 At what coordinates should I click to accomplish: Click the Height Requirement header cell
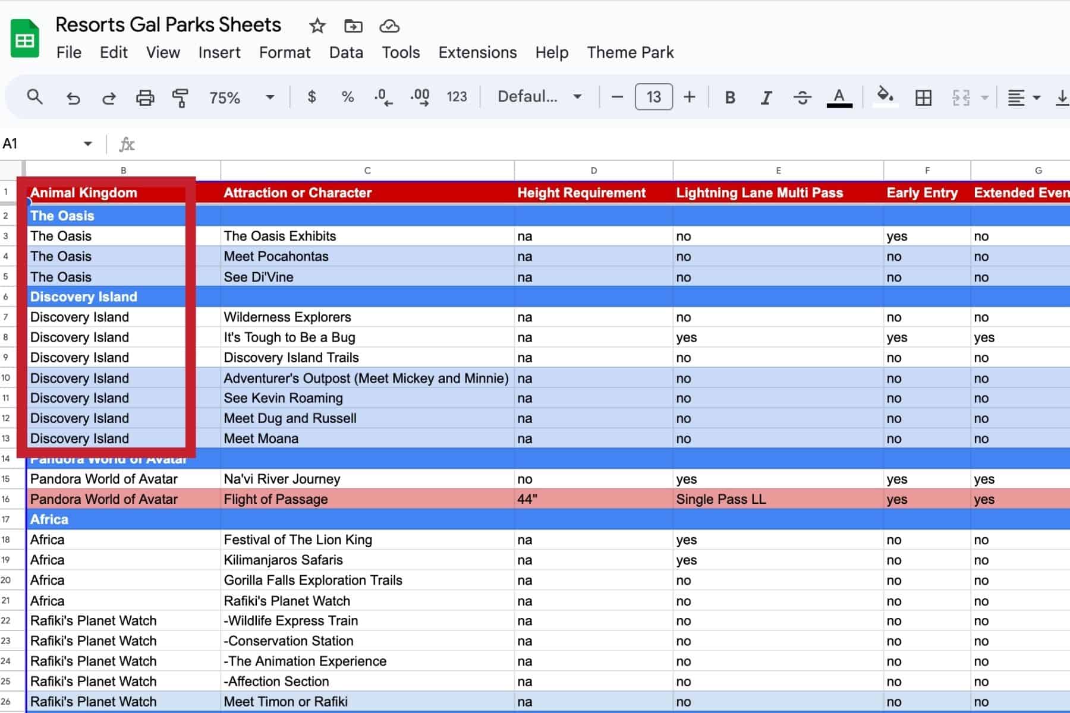coord(594,193)
